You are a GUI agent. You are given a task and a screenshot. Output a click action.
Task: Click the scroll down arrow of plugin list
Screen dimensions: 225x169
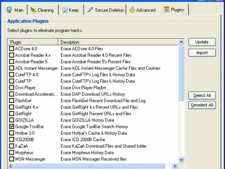click(181, 159)
